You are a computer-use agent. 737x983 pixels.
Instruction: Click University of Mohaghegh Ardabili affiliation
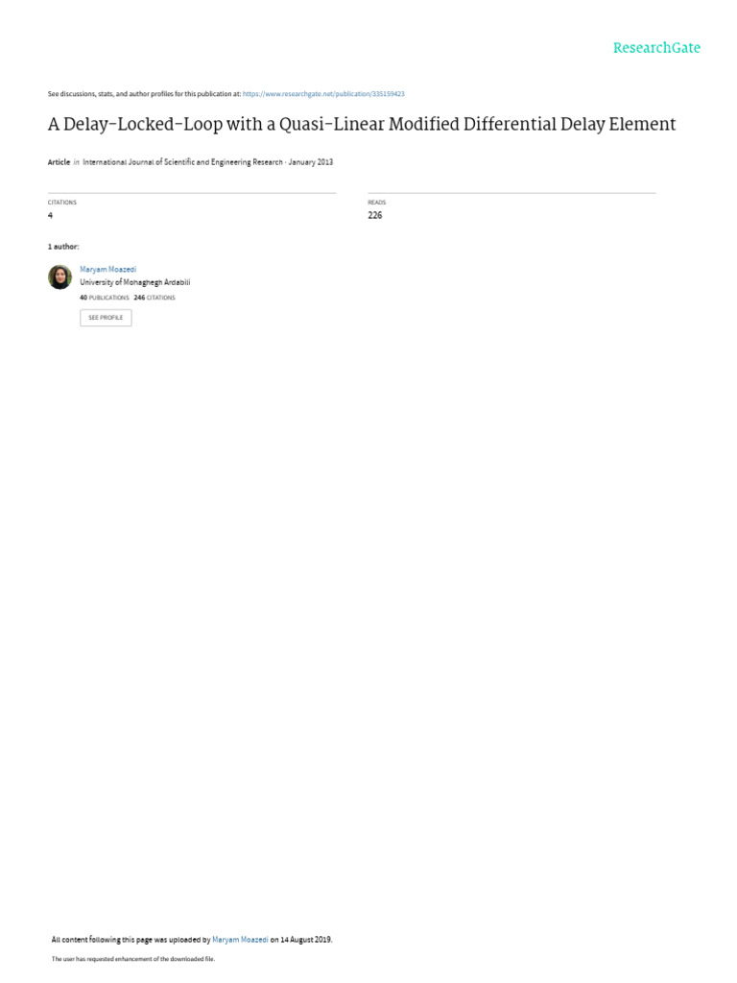click(134, 282)
